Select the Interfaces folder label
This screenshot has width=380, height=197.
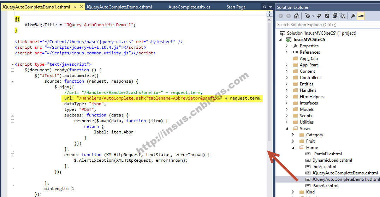(x=309, y=103)
